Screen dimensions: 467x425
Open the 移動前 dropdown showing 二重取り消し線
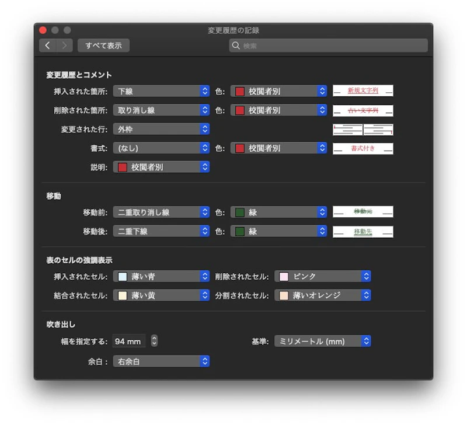162,212
